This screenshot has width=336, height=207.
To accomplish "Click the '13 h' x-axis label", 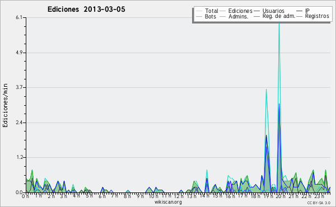I will (192, 196).
